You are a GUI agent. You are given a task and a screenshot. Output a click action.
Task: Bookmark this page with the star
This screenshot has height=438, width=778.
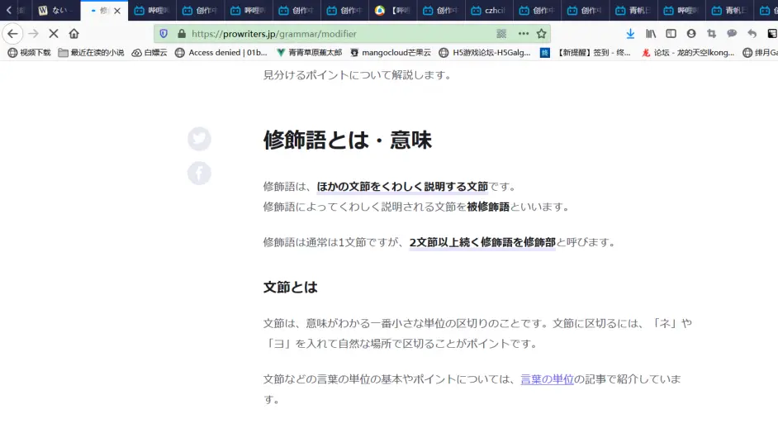point(541,34)
